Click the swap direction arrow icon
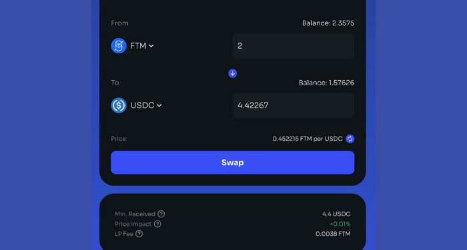 click(233, 73)
